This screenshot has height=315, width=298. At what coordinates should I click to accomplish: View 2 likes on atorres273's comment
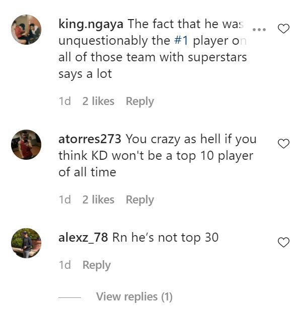point(98,199)
